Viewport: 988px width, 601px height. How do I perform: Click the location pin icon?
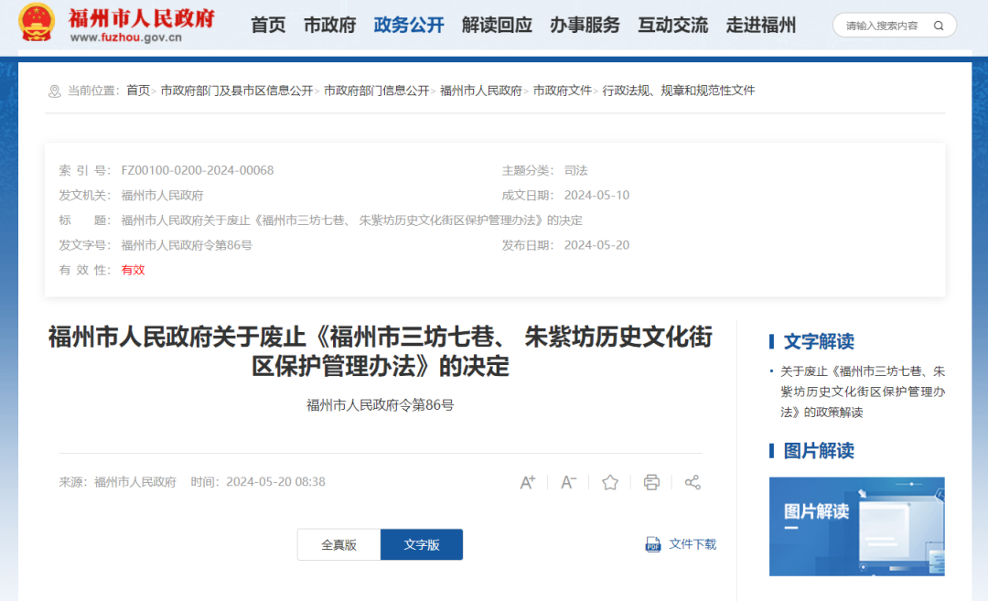[55, 91]
